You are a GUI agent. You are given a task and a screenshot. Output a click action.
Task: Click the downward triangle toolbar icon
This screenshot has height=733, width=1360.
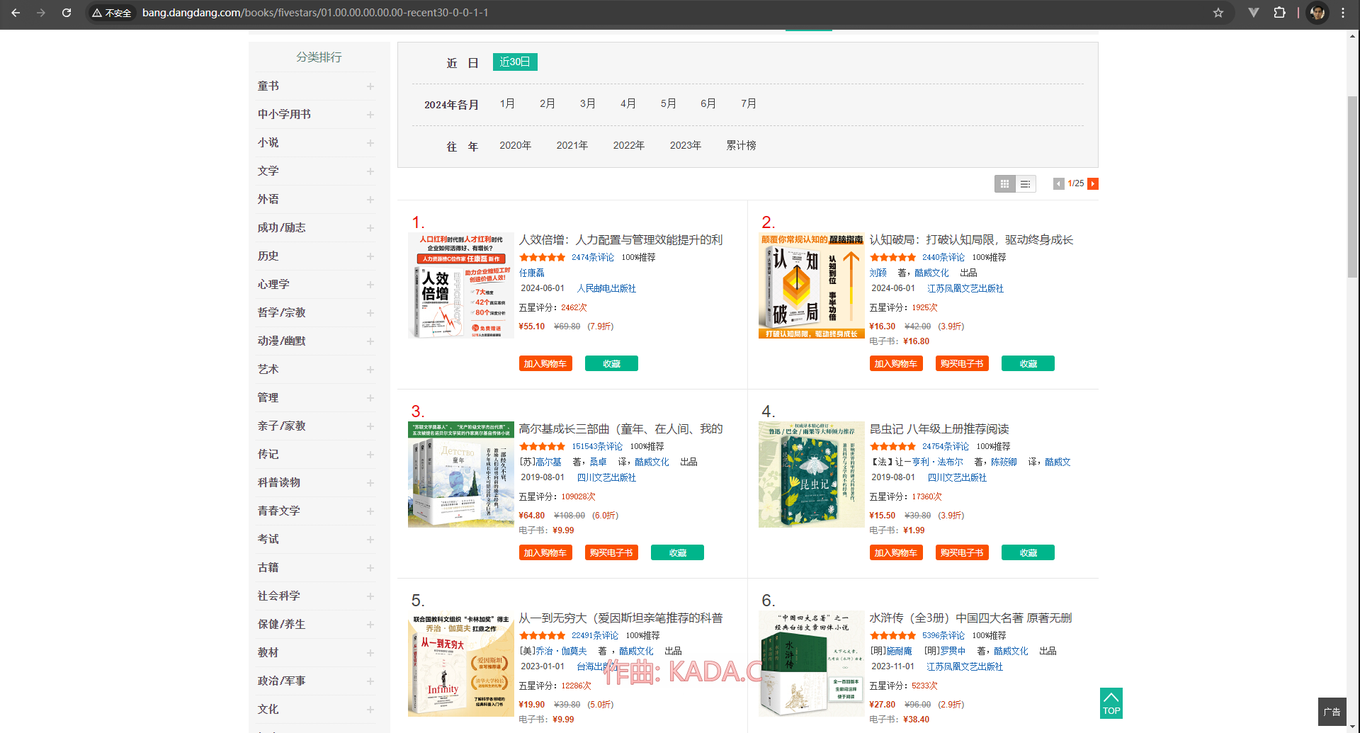click(x=1253, y=13)
